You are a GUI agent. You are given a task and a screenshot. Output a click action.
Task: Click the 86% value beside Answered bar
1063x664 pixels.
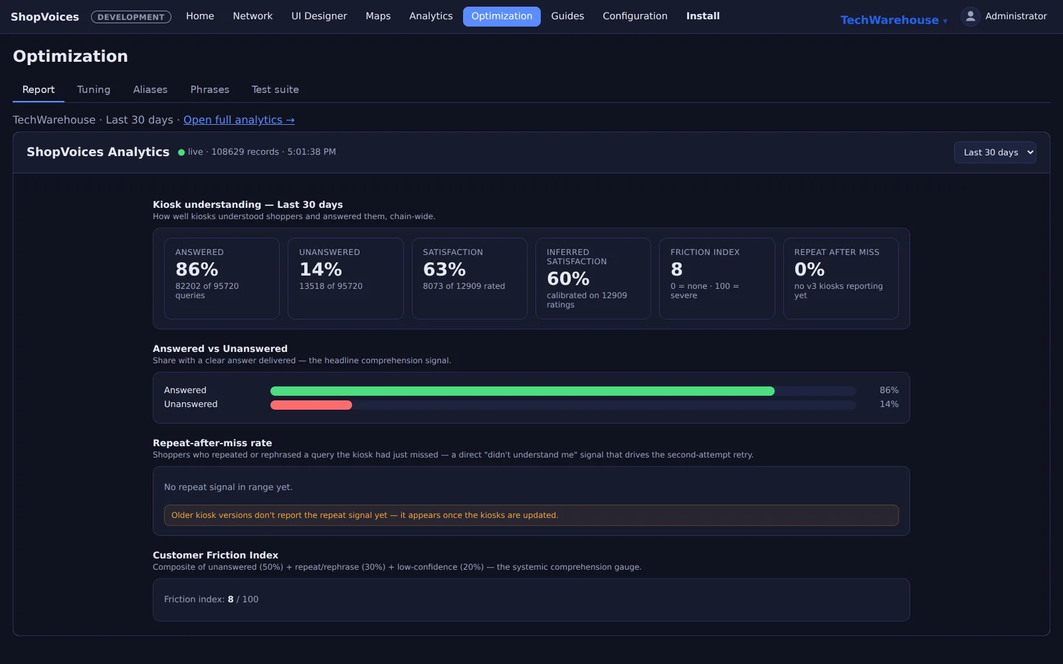point(889,390)
